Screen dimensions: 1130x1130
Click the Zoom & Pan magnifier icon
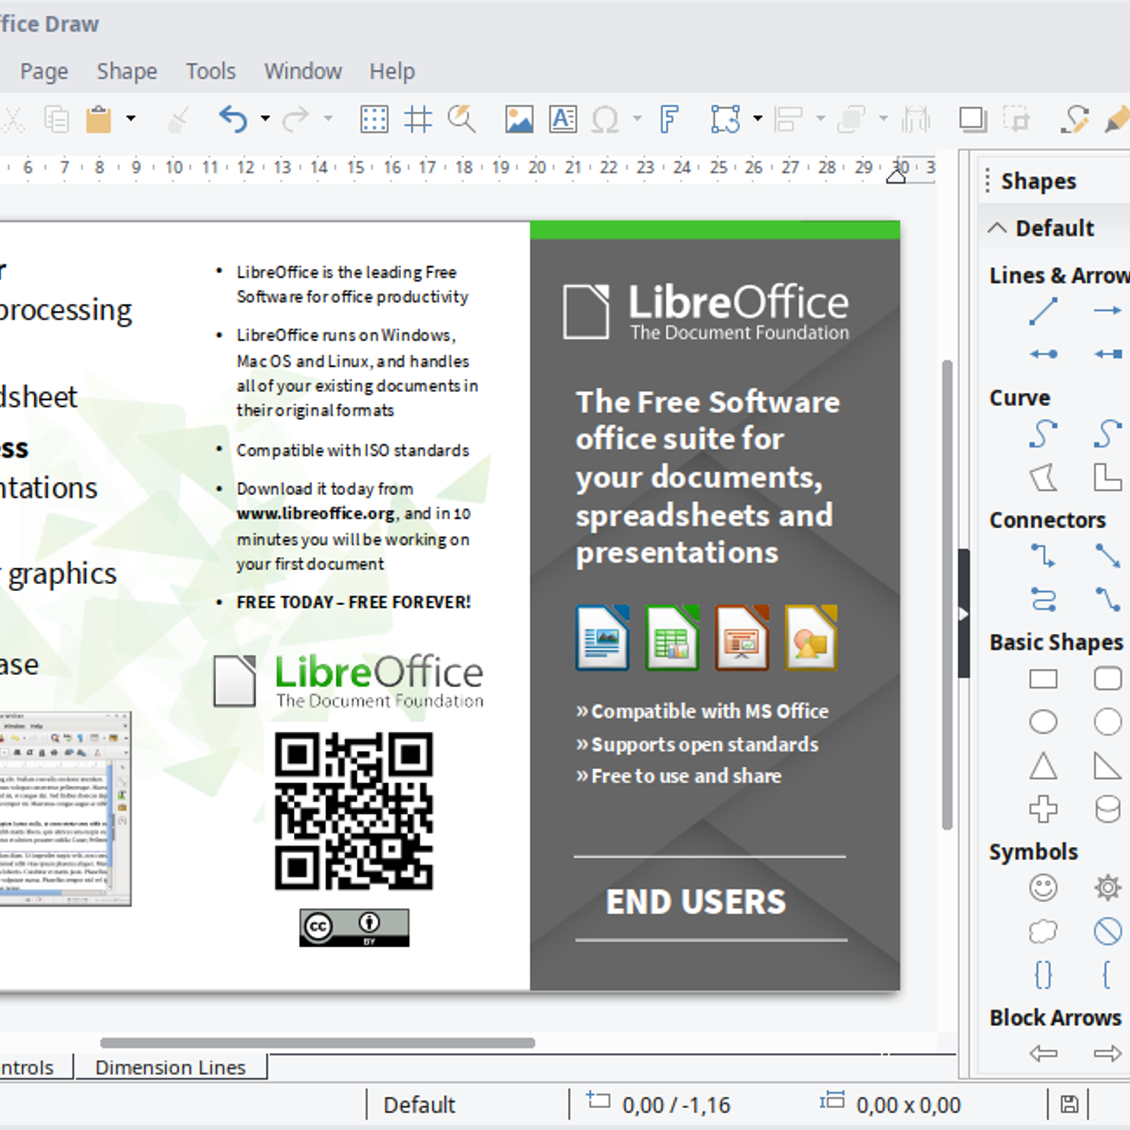[462, 119]
